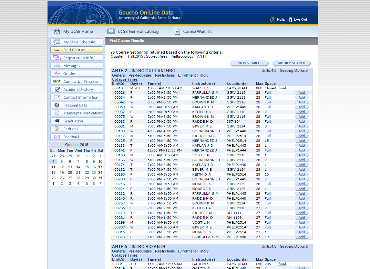Click the Find Courses magnifier icon
The image size is (370, 269).
pyautogui.click(x=57, y=50)
